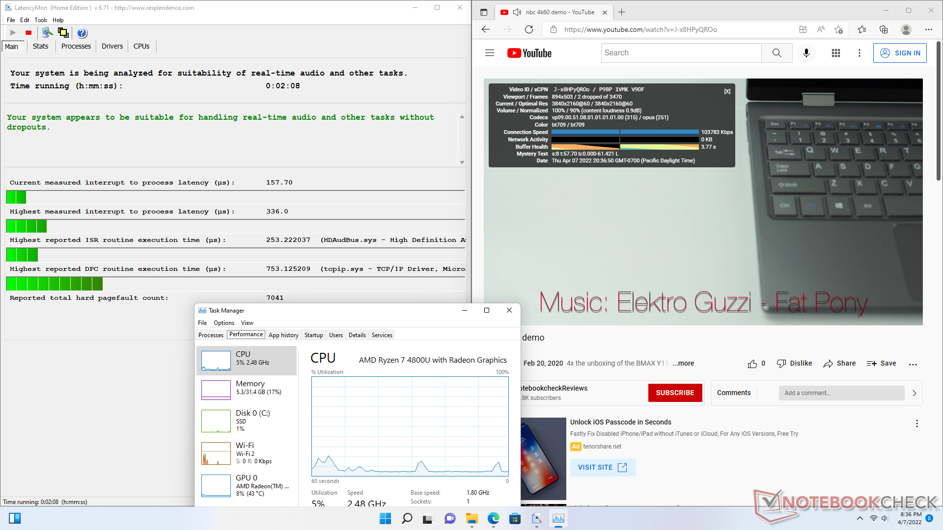Go back in Edge browser
This screenshot has width=943, height=530.
(486, 29)
